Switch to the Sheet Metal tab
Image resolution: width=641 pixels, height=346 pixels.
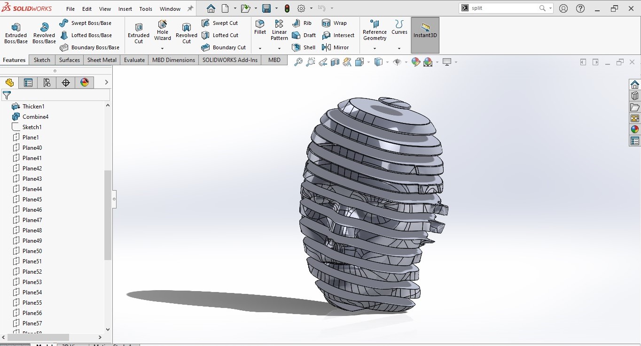[x=102, y=60]
